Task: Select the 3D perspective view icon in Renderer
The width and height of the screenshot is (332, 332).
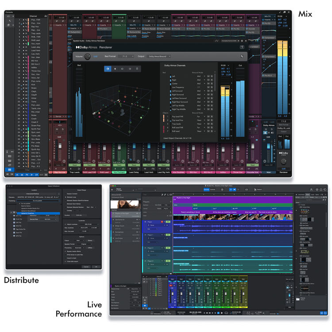Action: point(108,69)
